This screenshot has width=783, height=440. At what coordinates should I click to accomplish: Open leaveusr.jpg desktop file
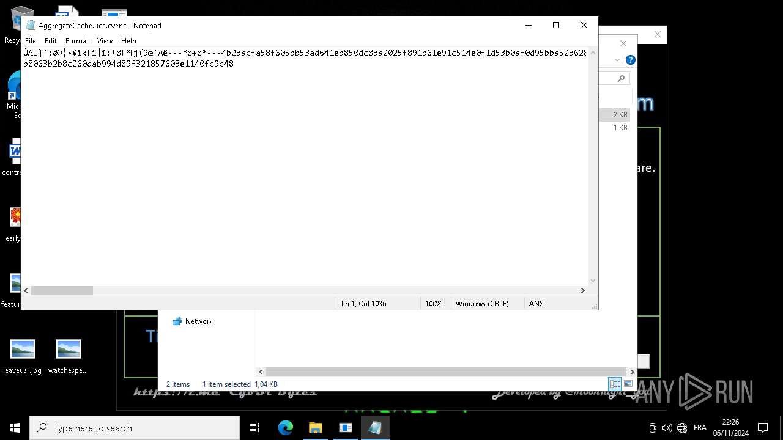(x=23, y=357)
